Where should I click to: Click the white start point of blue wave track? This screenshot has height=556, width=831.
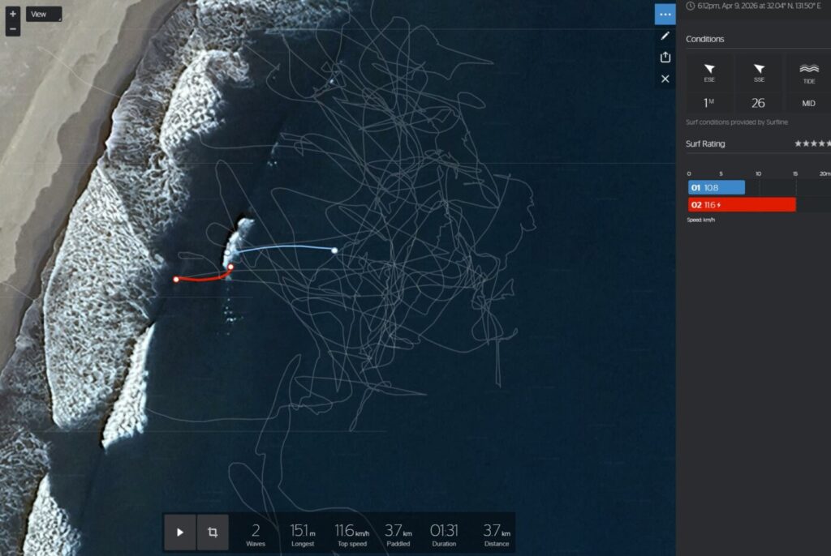[x=334, y=250]
